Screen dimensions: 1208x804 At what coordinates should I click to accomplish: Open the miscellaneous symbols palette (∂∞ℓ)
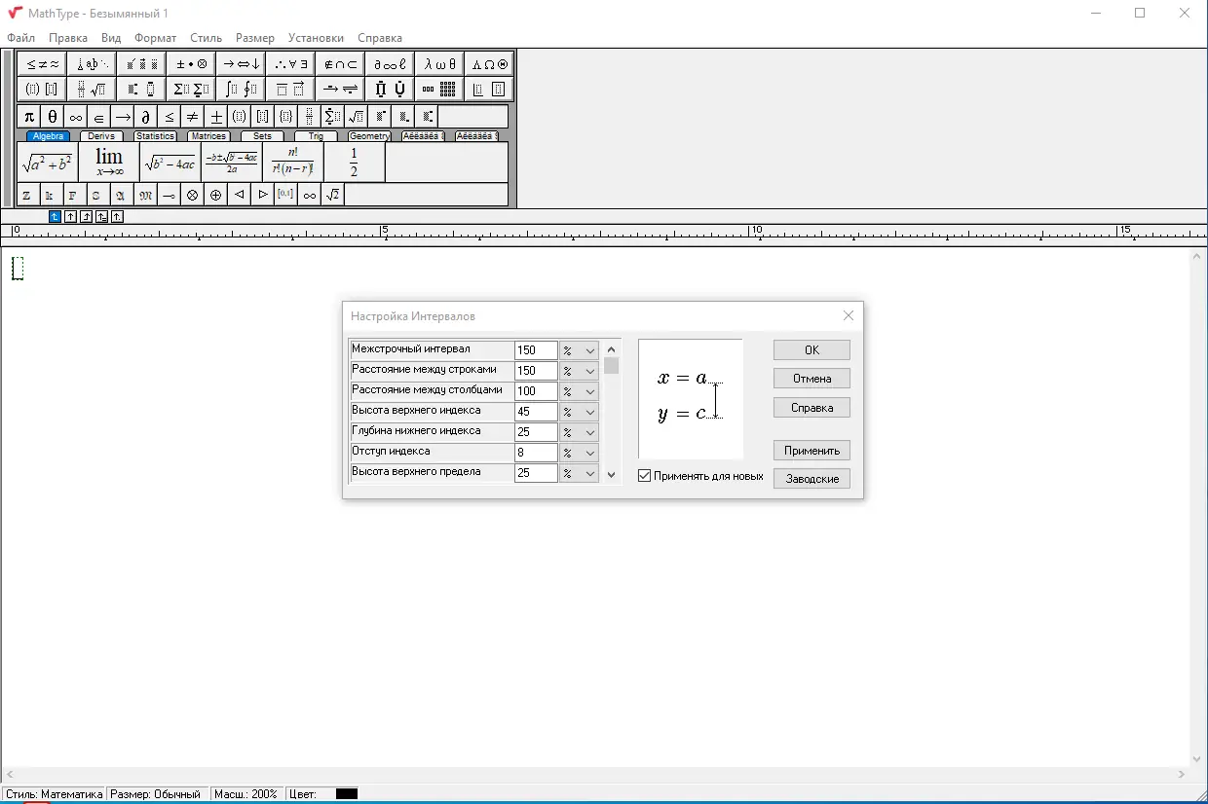[x=390, y=64]
